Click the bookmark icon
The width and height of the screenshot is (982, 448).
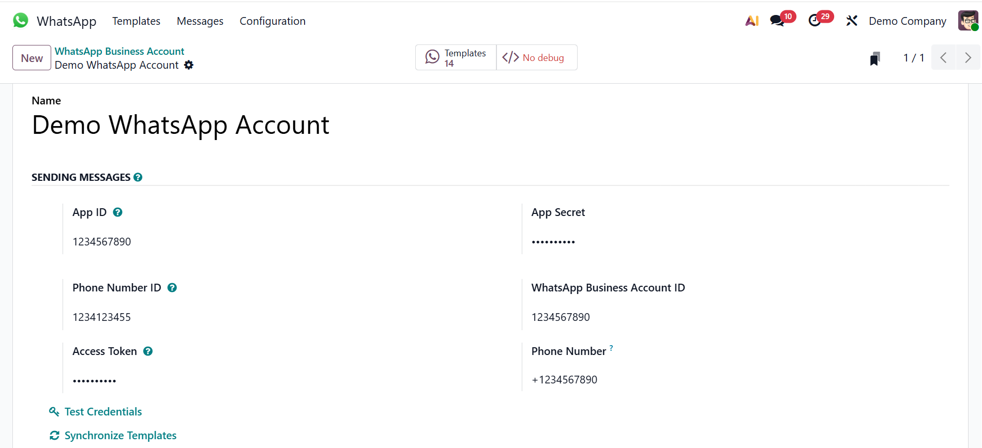pyautogui.click(x=875, y=58)
